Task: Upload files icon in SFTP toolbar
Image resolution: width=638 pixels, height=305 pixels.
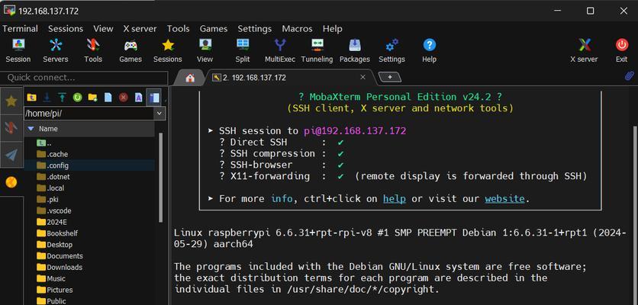Action: tap(62, 97)
